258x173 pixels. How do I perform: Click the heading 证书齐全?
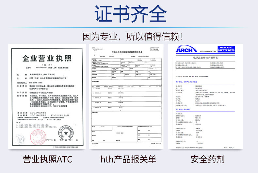coord(131,14)
